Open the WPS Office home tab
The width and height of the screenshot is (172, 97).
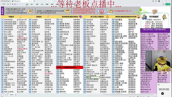(x=5, y=1)
